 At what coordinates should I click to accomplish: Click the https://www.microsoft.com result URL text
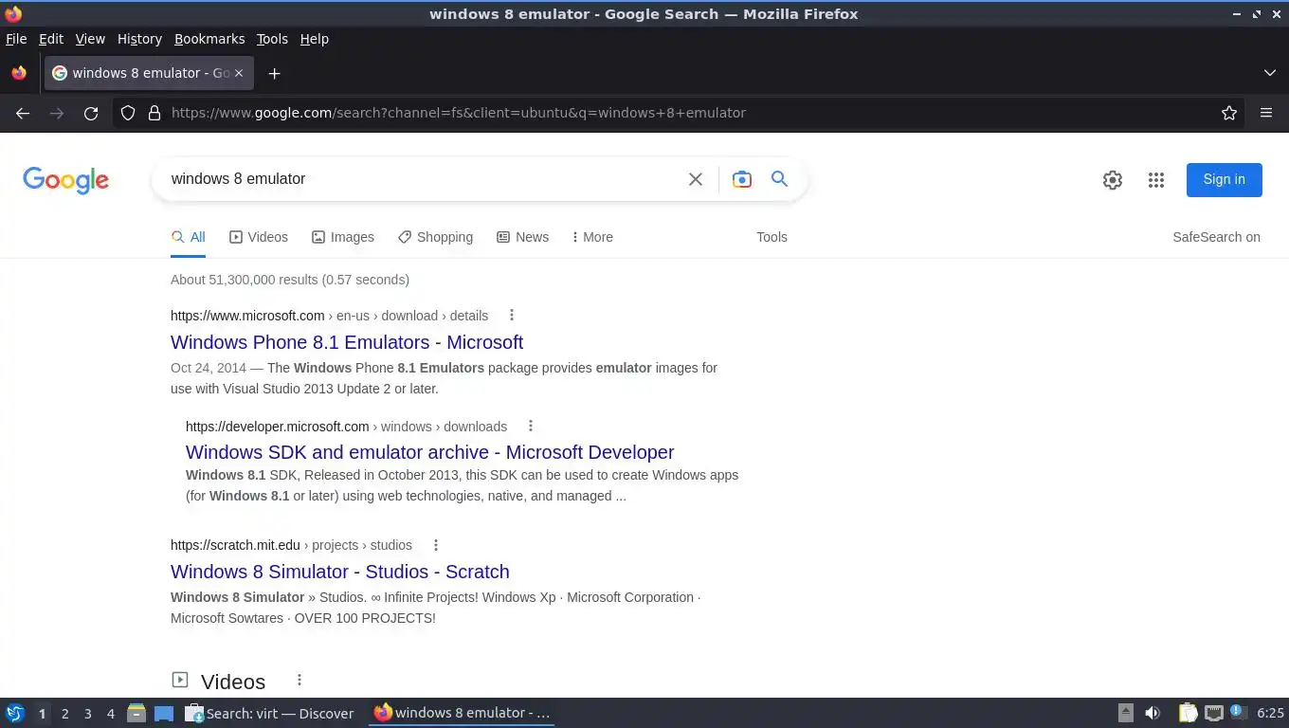pyautogui.click(x=247, y=316)
